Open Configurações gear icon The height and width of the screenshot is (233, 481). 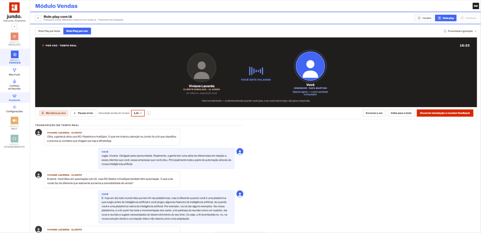[14, 107]
